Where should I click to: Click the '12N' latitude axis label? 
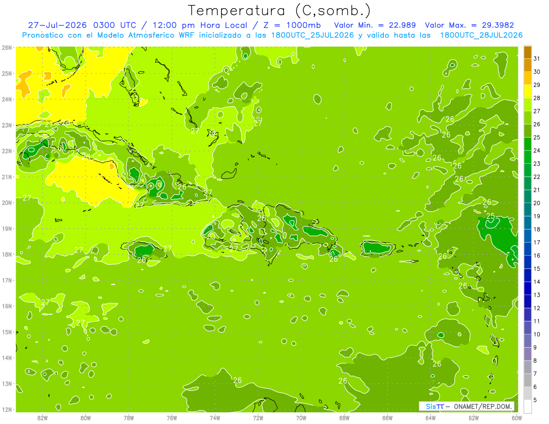point(7,409)
